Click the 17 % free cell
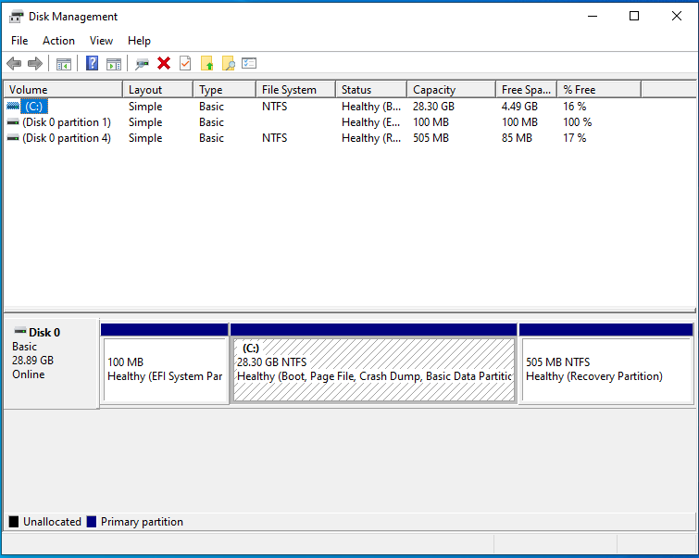The height and width of the screenshot is (558, 699). tap(575, 138)
